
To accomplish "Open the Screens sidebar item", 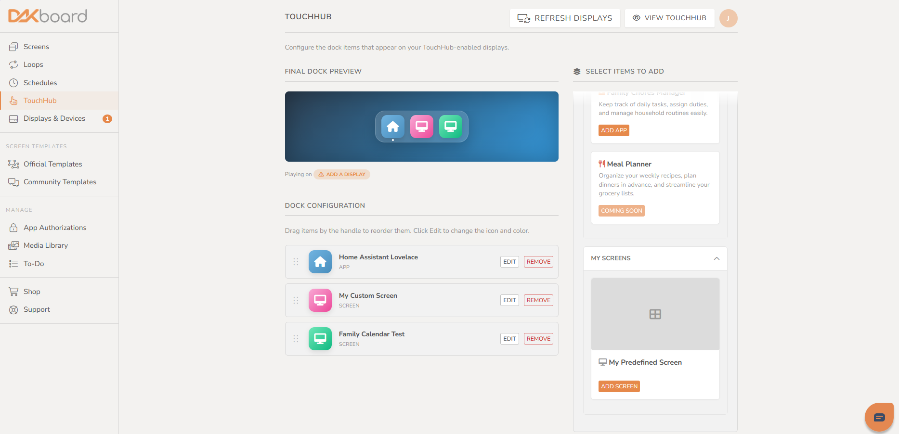I will pos(59,47).
